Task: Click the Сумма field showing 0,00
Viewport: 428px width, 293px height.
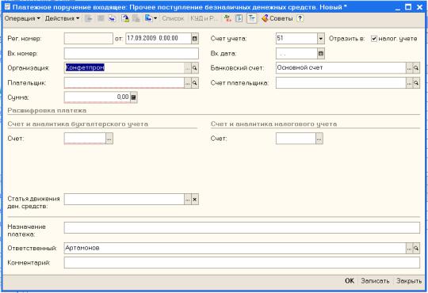Action: click(97, 97)
